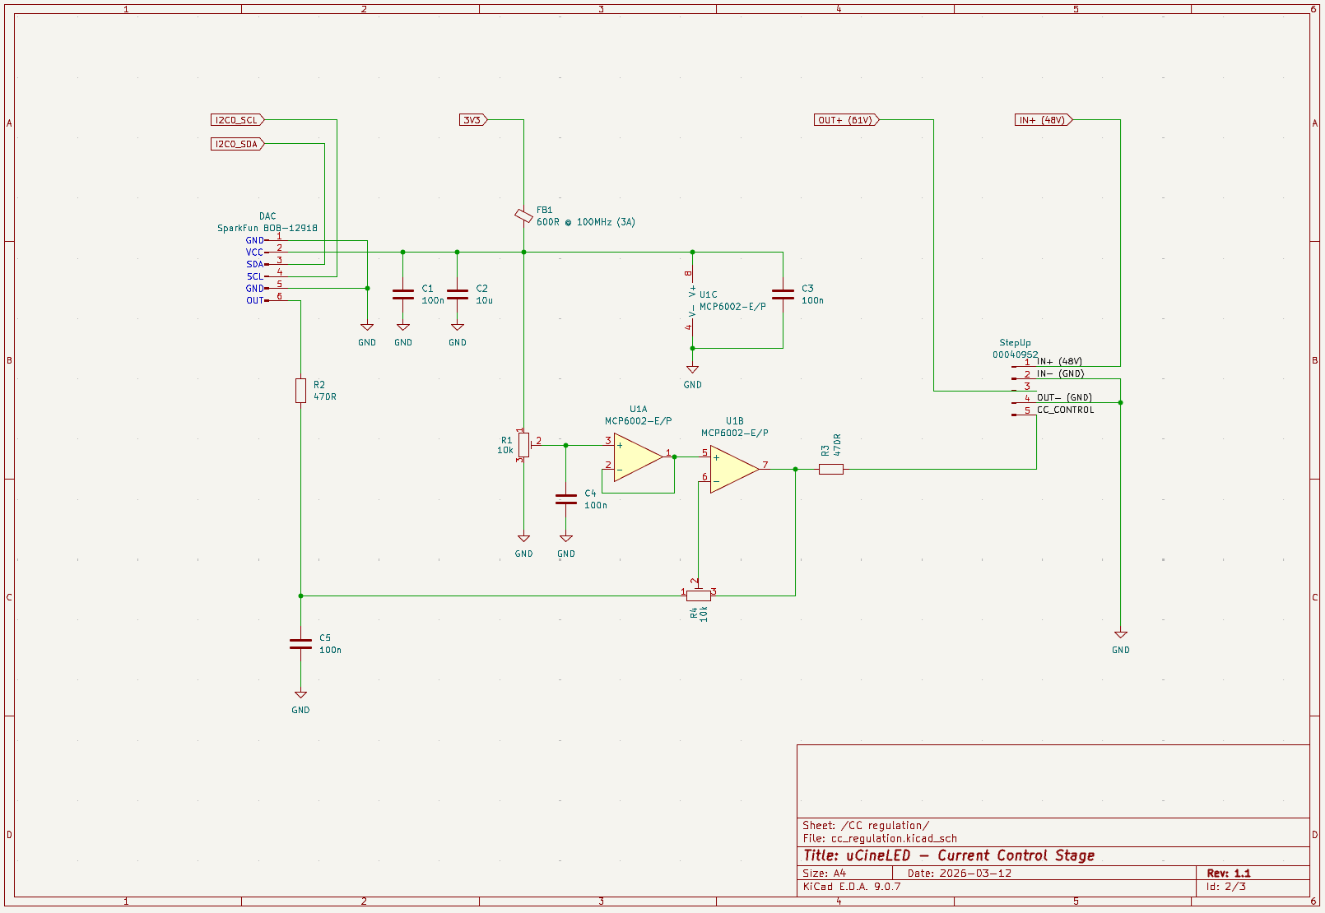1325x913 pixels.
Task: Click the R2 470R resistor symbol
Action: (300, 391)
